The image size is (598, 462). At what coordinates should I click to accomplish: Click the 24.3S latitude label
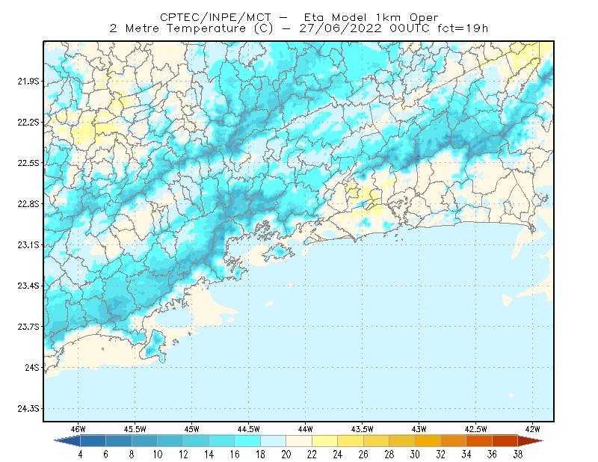pos(28,409)
